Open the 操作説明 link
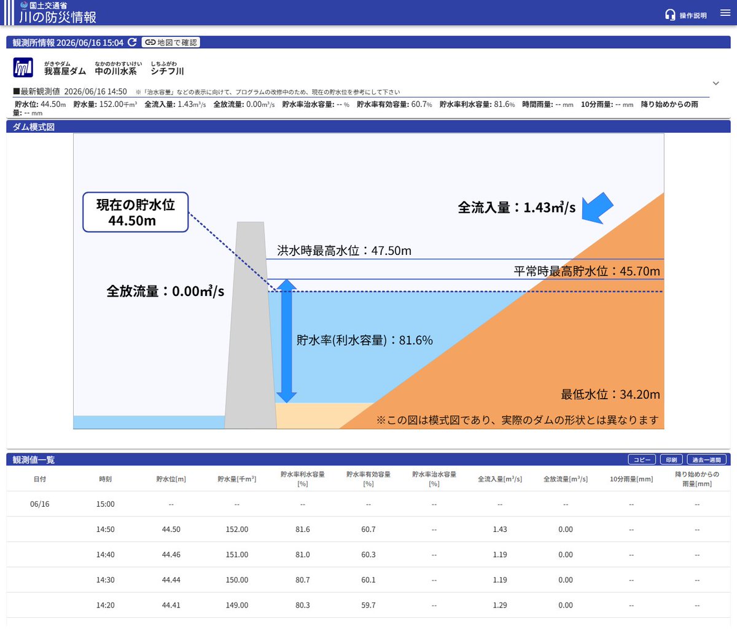The image size is (737, 632). click(x=693, y=15)
